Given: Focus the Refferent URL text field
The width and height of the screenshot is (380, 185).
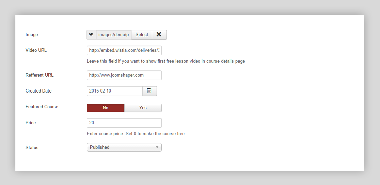Looking at the screenshot, I should click(124, 75).
